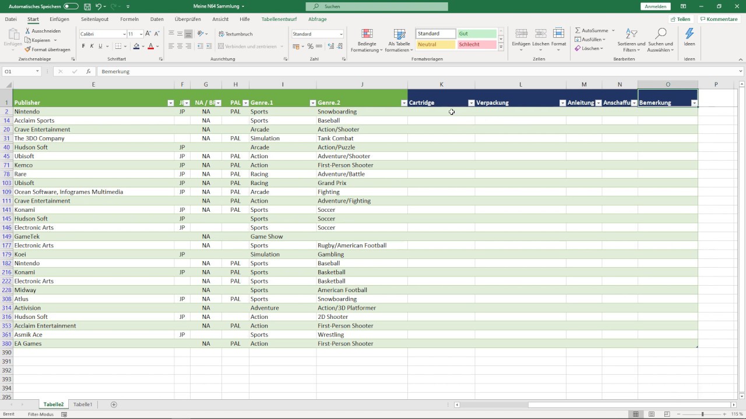This screenshot has height=419, width=746.
Task: Open the font name Calibri dropdown
Action: (124, 34)
